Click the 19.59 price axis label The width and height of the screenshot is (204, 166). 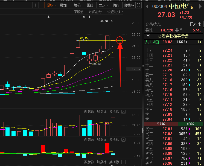click(134, 69)
